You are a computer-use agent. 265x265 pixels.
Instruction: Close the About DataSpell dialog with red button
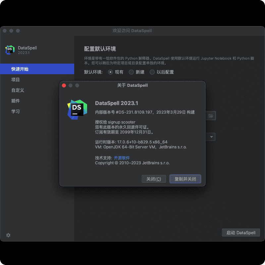pos(64,85)
